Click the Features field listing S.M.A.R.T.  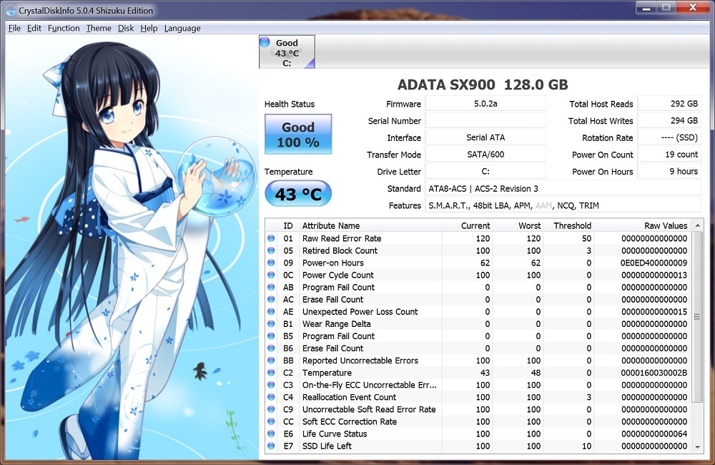(563, 205)
